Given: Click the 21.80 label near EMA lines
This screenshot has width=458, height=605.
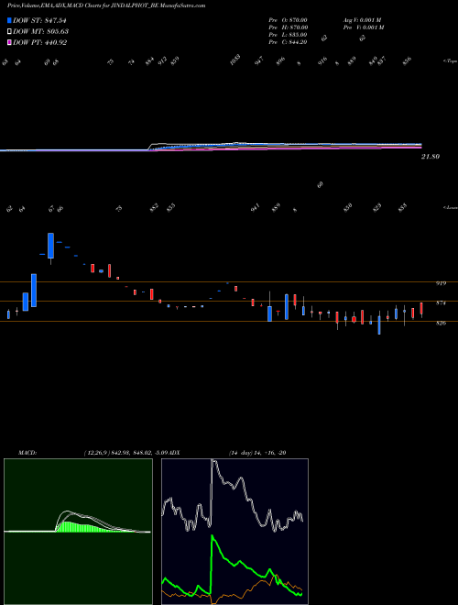Looking at the screenshot, I should tap(431, 157).
